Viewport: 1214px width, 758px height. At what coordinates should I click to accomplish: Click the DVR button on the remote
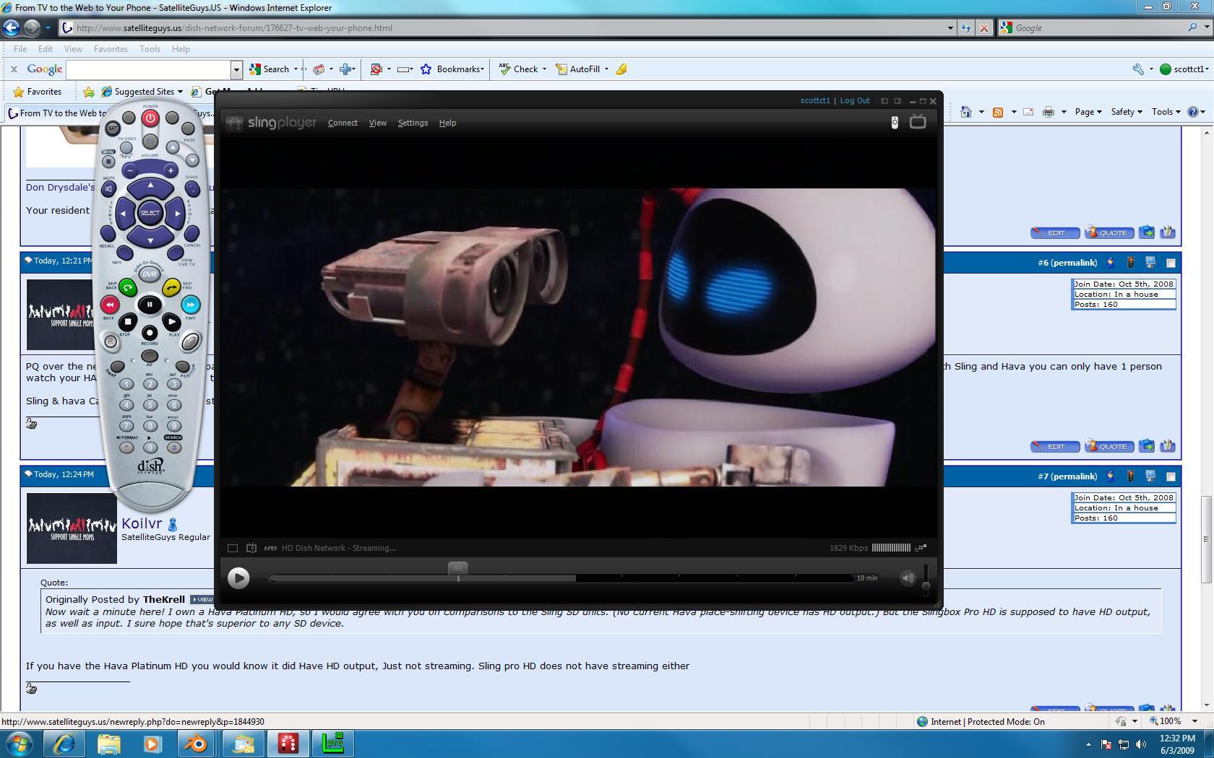149,274
